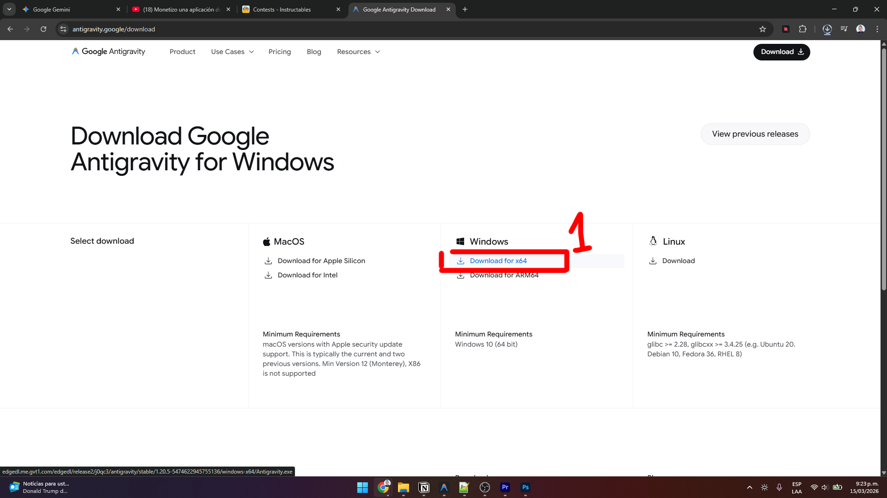Click View previous releases
Screen dimensions: 887x498
(755, 134)
